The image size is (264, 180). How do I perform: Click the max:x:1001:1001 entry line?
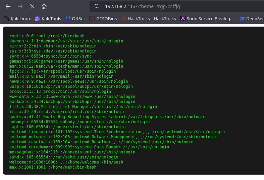point(53,167)
